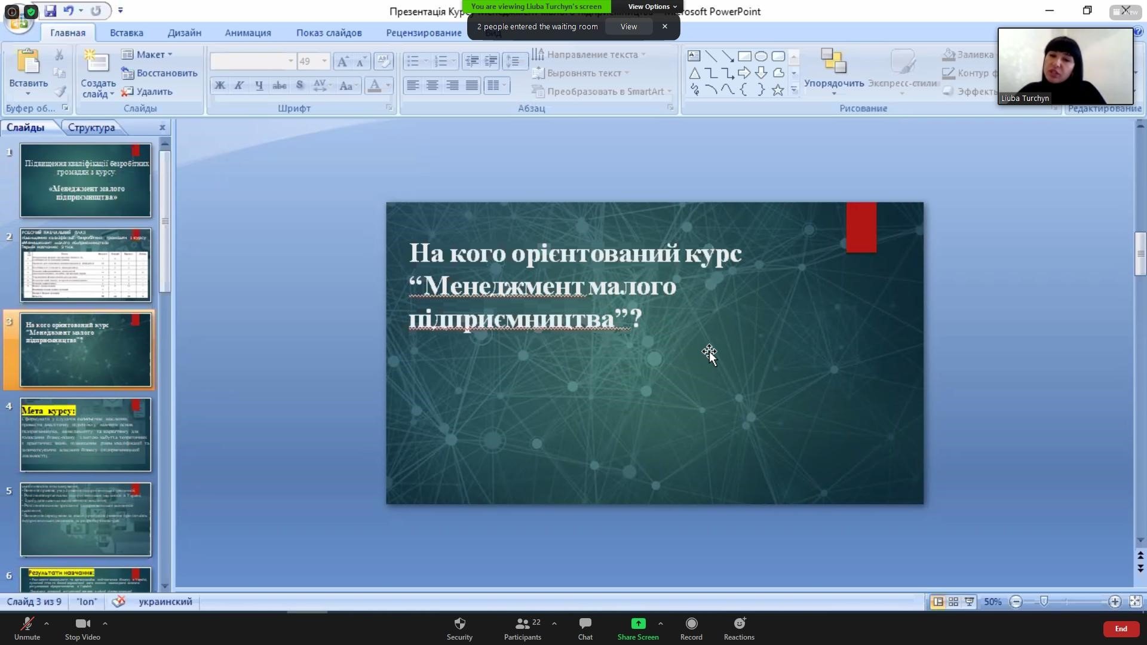Open the Вставка ribbon tab
Image resolution: width=1147 pixels, height=645 pixels.
coord(127,33)
